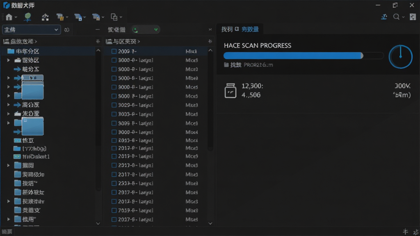Click the copy pages toolbar icon
Screen dimensions: 420x236
pos(114,17)
